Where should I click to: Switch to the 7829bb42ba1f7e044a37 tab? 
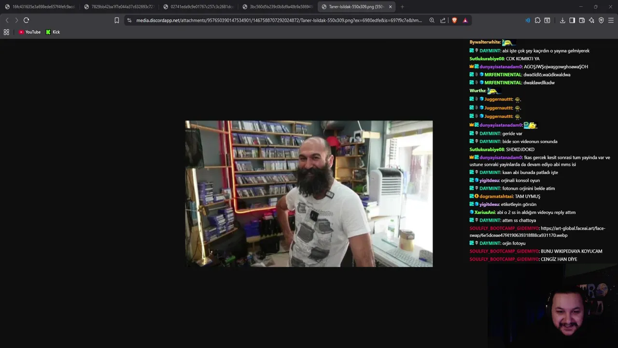[x=119, y=7]
